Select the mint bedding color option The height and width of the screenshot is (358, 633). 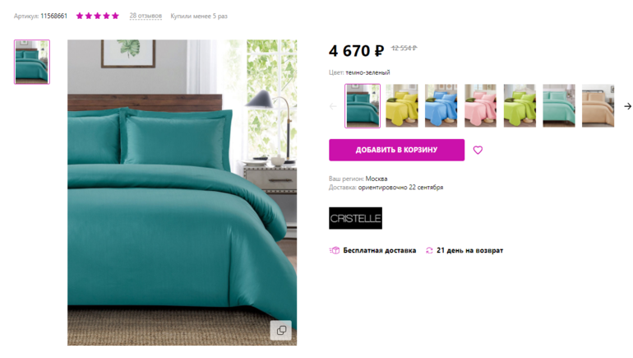[559, 106]
